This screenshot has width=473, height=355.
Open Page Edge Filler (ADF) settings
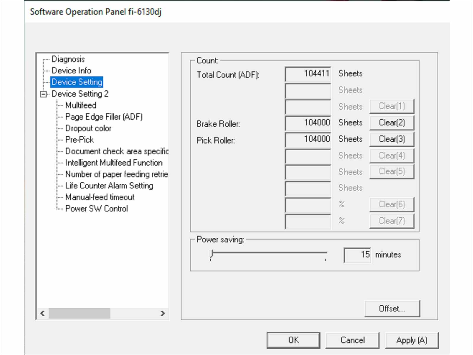(104, 117)
